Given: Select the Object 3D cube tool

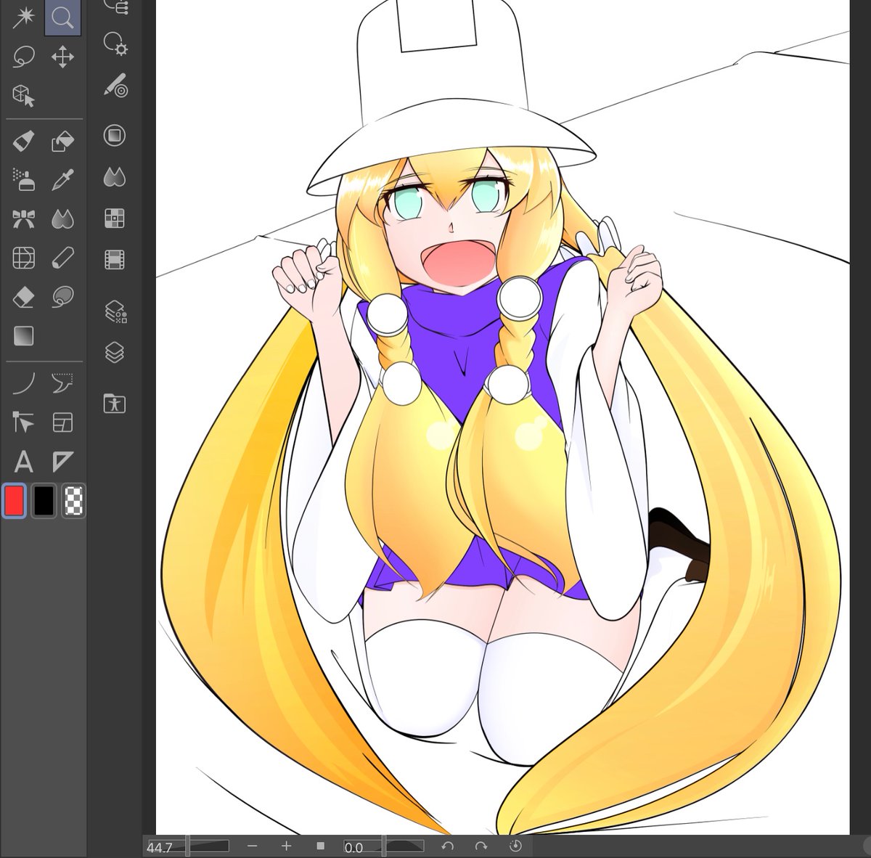Looking at the screenshot, I should [24, 95].
